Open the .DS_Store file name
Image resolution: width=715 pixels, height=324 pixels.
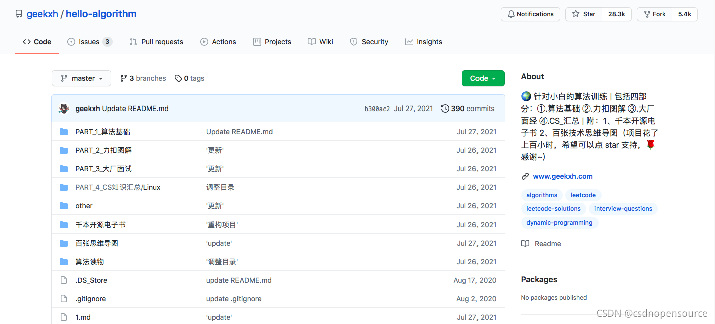point(91,280)
